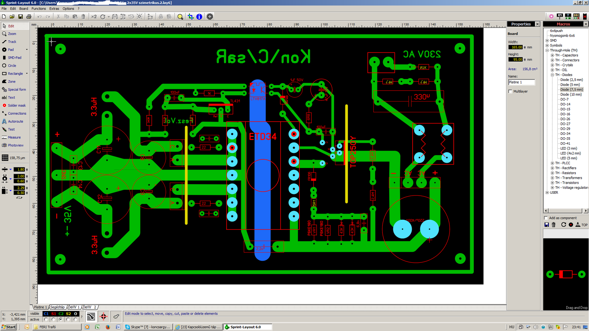Open the zoom magnifier toolbar icon

(x=180, y=16)
